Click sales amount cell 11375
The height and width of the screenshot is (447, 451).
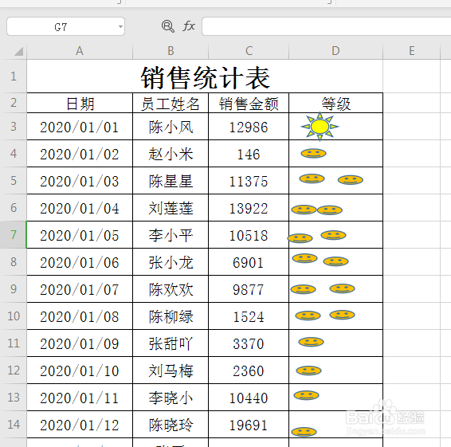(249, 181)
